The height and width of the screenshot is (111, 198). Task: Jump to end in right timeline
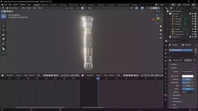pyautogui.click(x=137, y=75)
